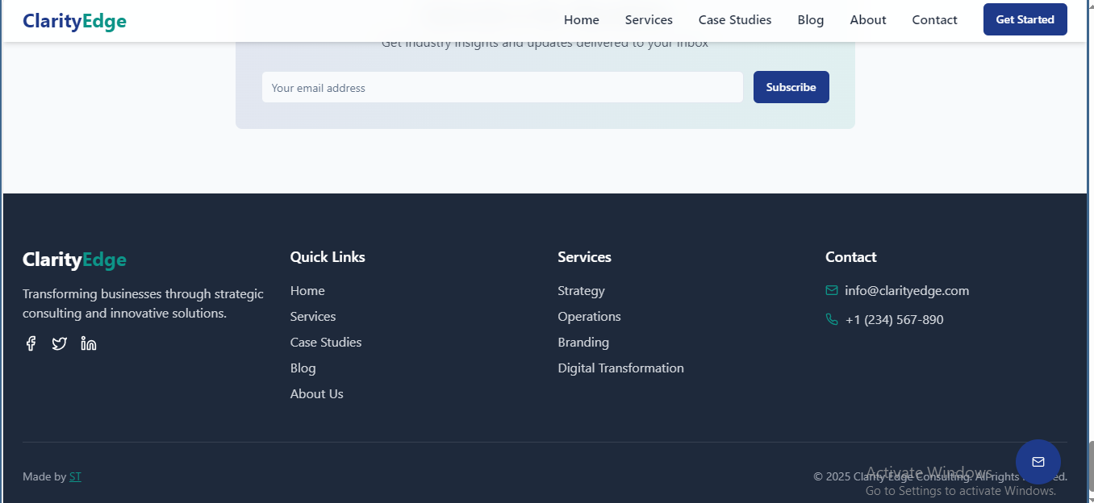
Task: Click the ClarityEdge logo in header
Action: pos(74,21)
